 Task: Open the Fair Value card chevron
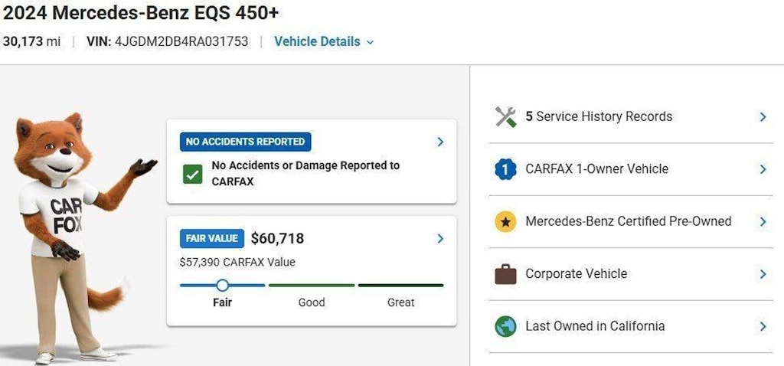click(440, 238)
